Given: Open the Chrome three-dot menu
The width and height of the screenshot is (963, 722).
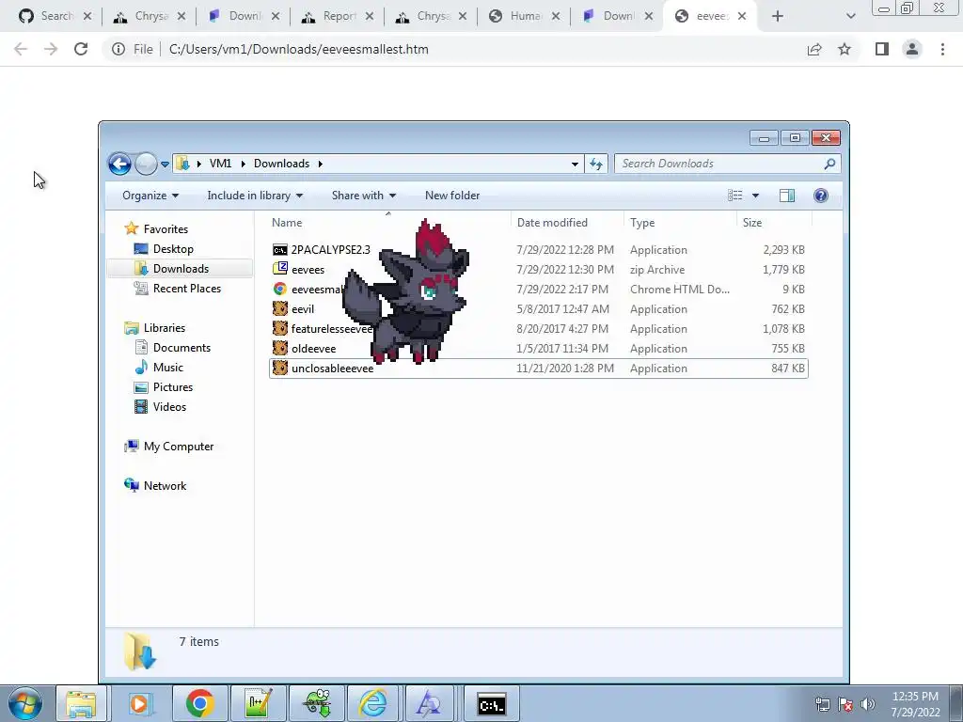Looking at the screenshot, I should (942, 49).
